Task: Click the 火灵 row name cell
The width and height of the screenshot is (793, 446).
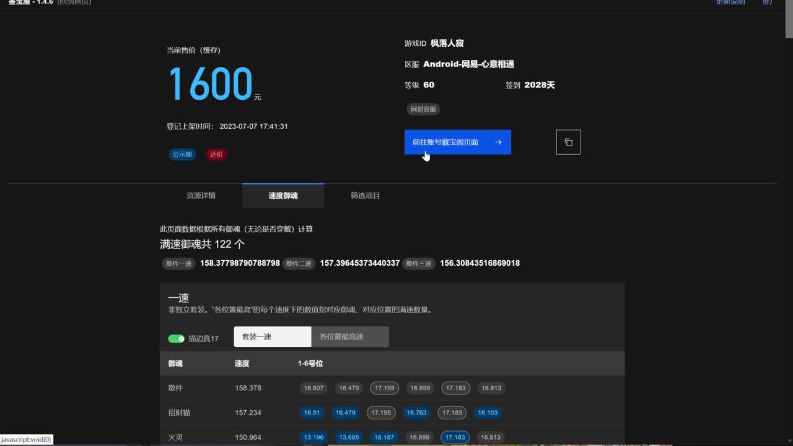Action: pyautogui.click(x=175, y=437)
